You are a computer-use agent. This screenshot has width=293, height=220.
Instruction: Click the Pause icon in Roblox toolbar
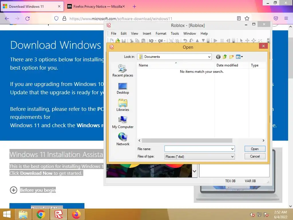pos(222,41)
